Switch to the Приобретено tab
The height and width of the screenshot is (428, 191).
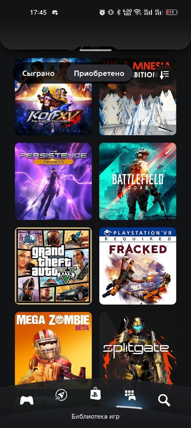[99, 74]
